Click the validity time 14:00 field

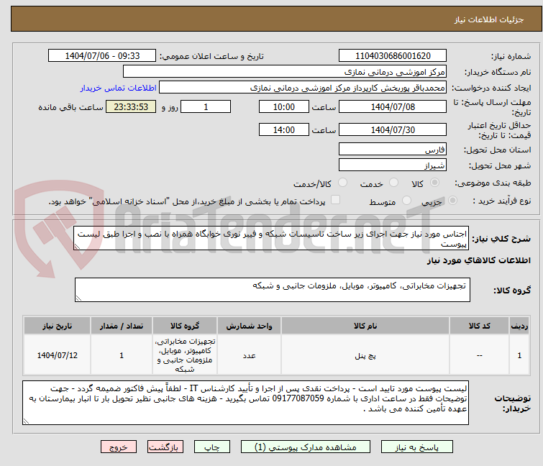[283, 130]
